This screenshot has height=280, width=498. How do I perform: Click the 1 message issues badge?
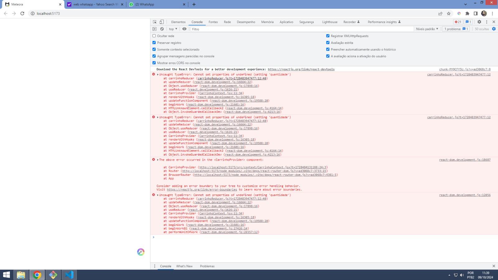point(468,22)
